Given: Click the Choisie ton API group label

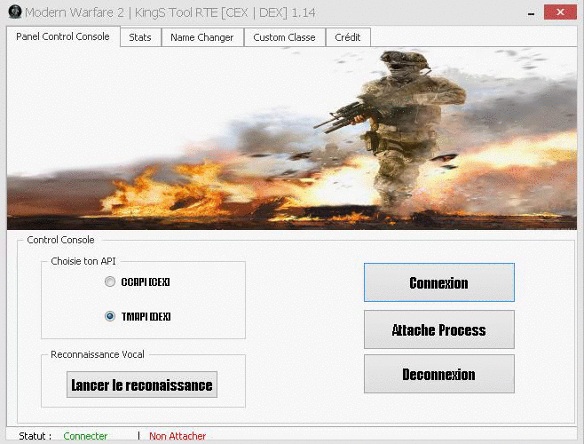Looking at the screenshot, I should [83, 261].
